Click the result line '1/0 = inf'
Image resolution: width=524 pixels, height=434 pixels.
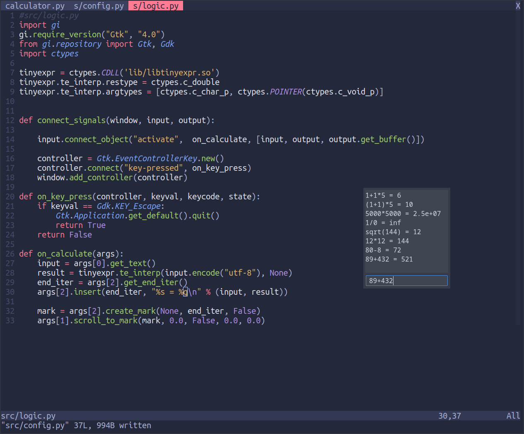383,223
